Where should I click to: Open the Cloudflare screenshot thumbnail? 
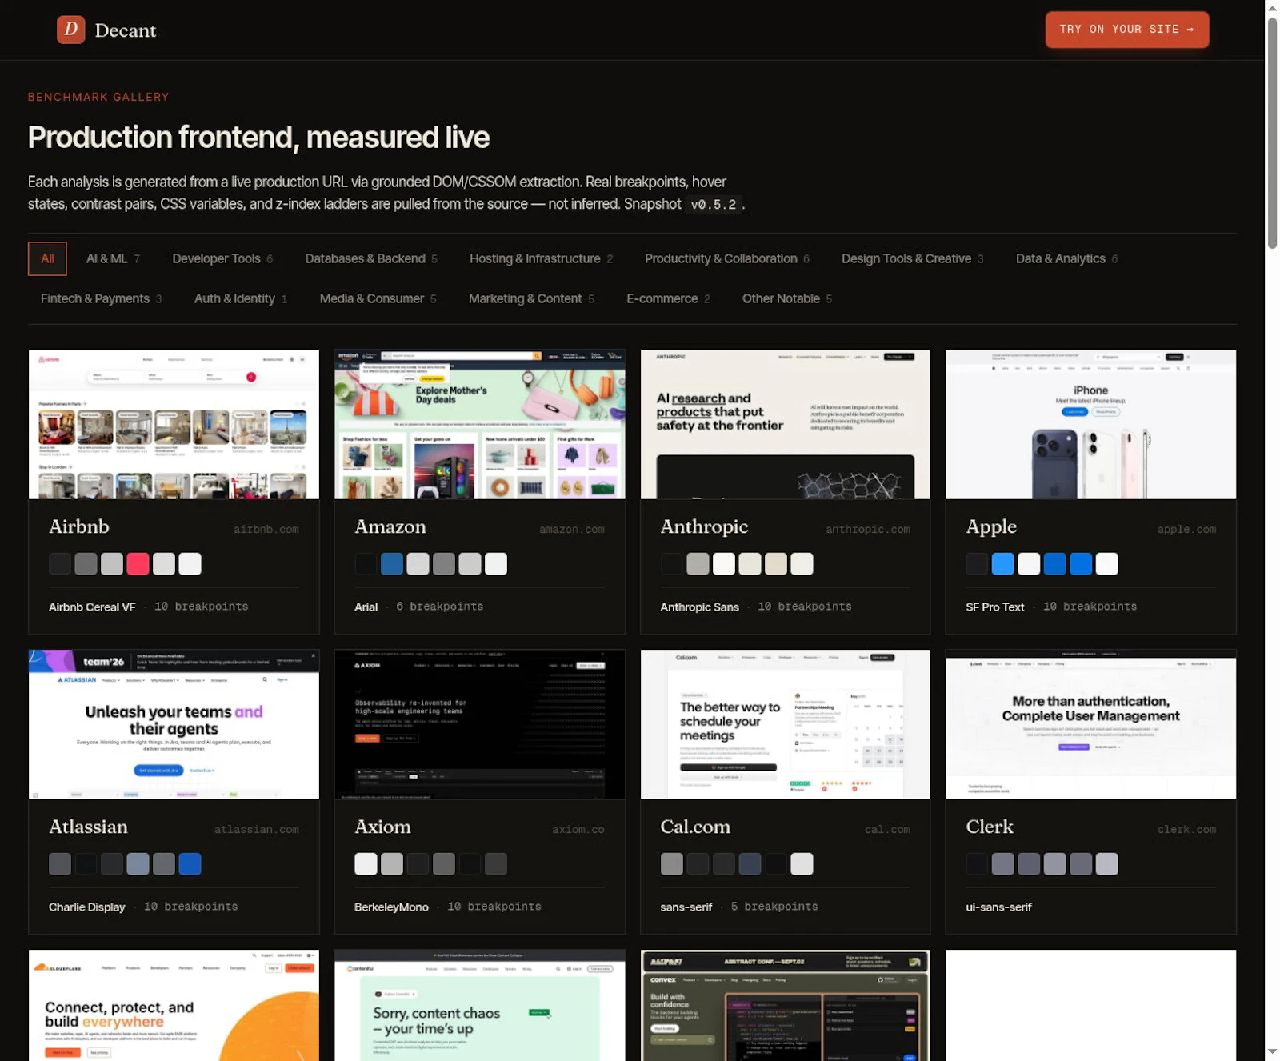tap(174, 1005)
